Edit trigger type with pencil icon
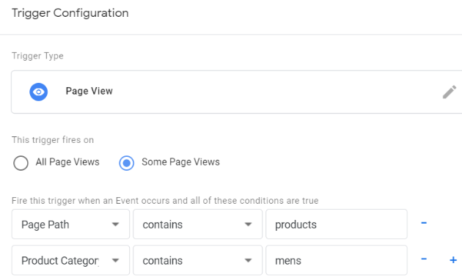 [x=450, y=92]
